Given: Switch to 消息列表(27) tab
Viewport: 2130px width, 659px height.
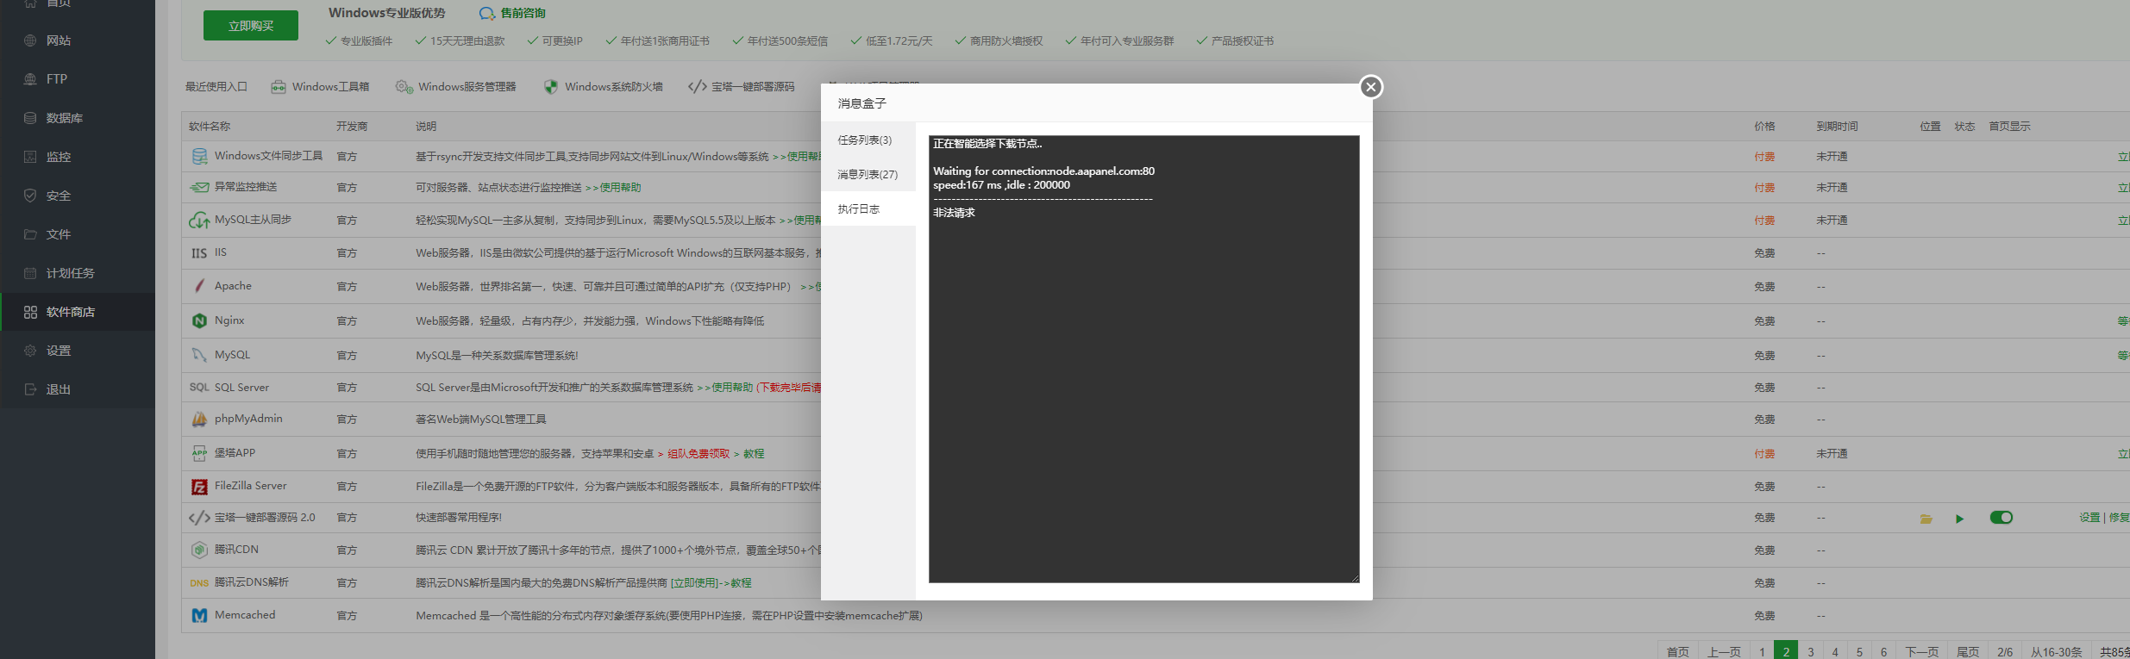Looking at the screenshot, I should [x=868, y=174].
